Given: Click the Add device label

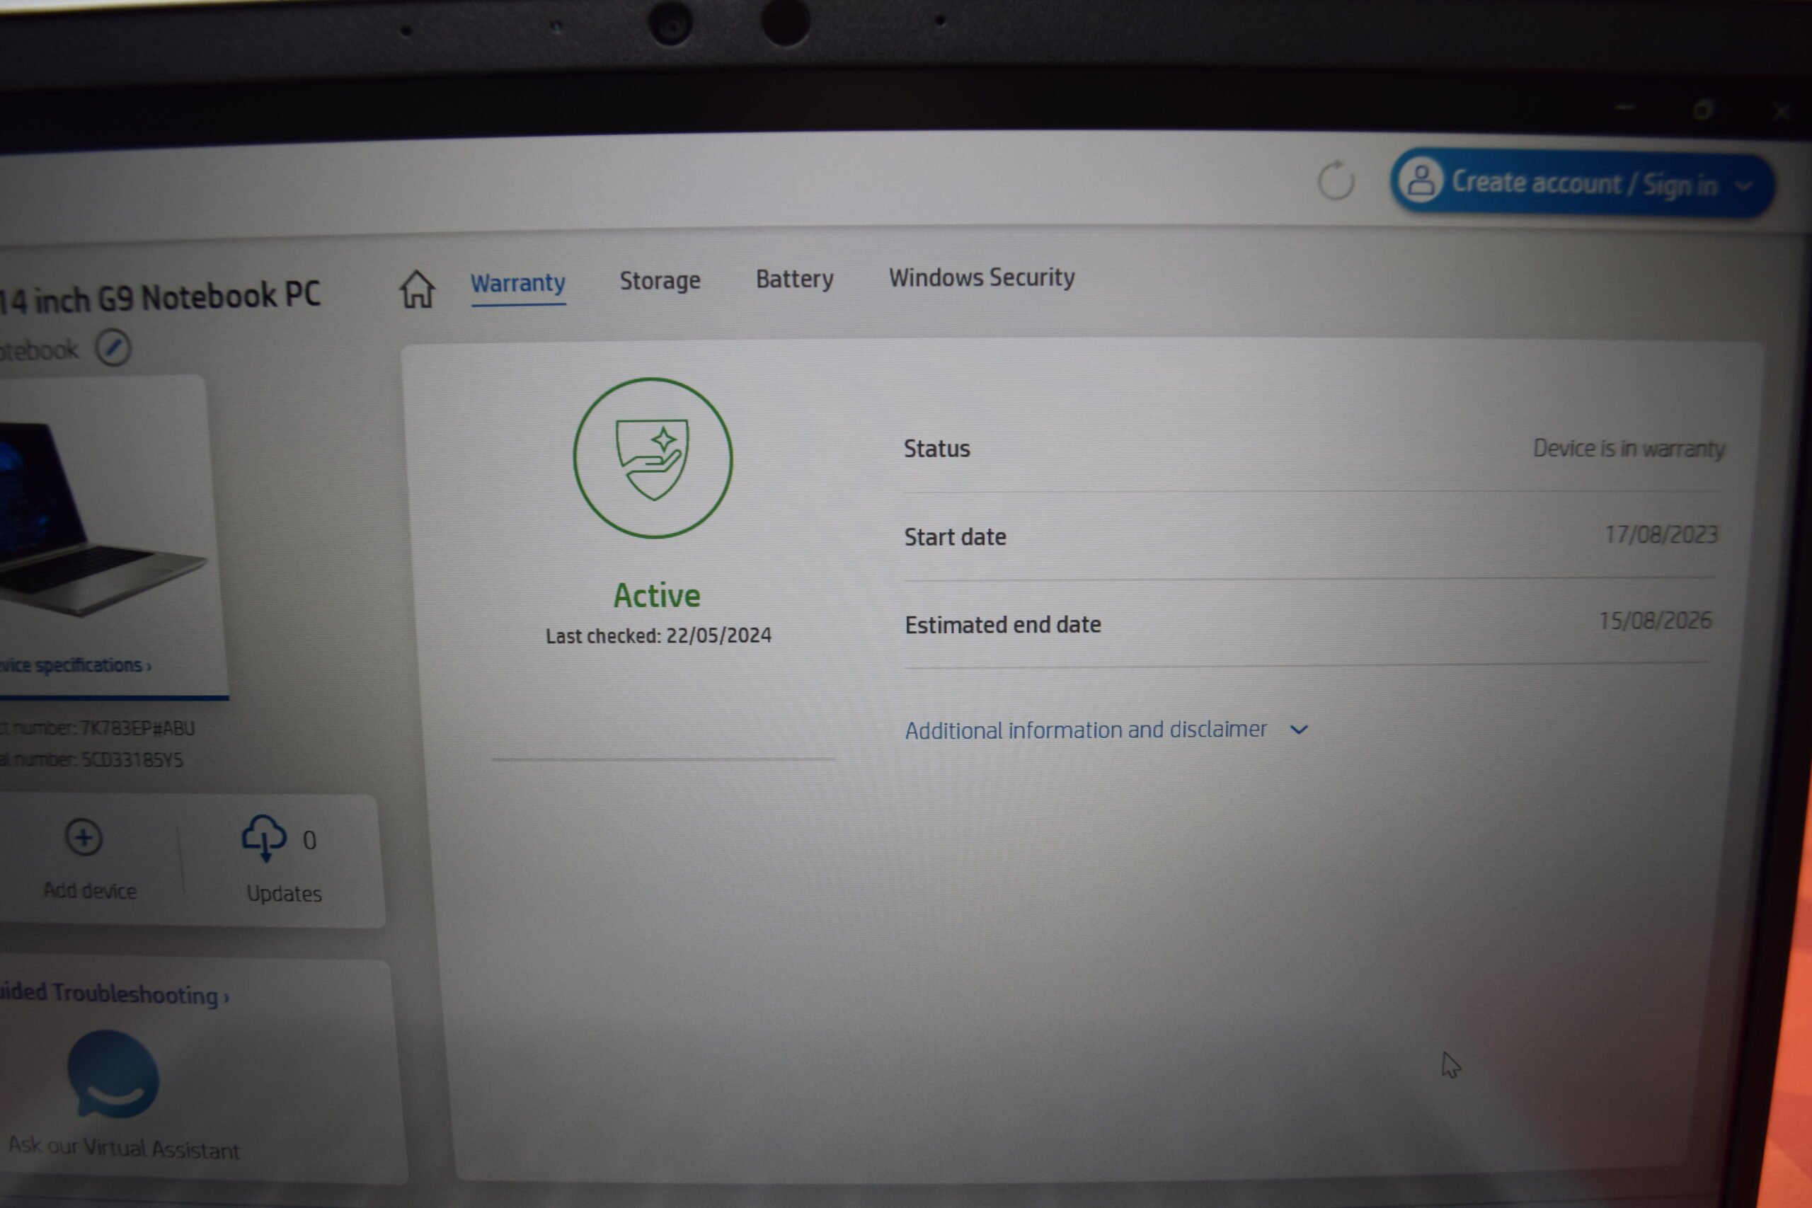Looking at the screenshot, I should [90, 890].
